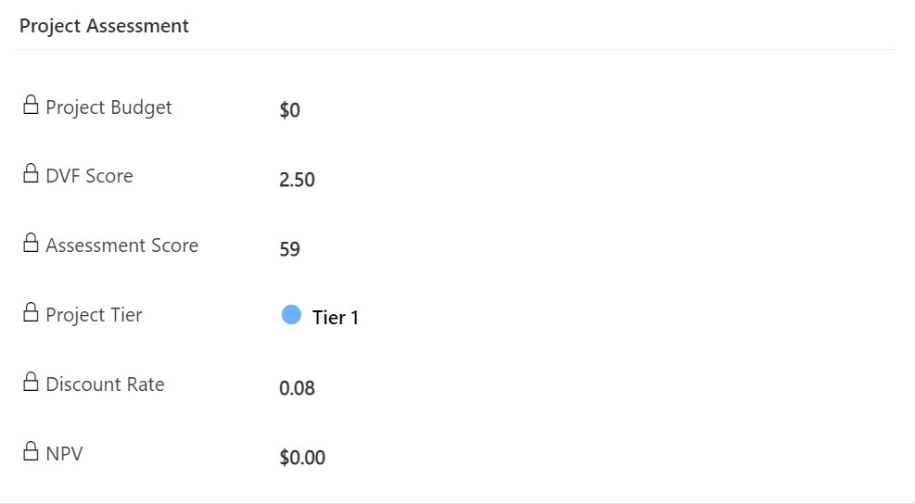The width and height of the screenshot is (915, 504).
Task: Click the lock icon beside Assessment Score
Action: coord(32,244)
